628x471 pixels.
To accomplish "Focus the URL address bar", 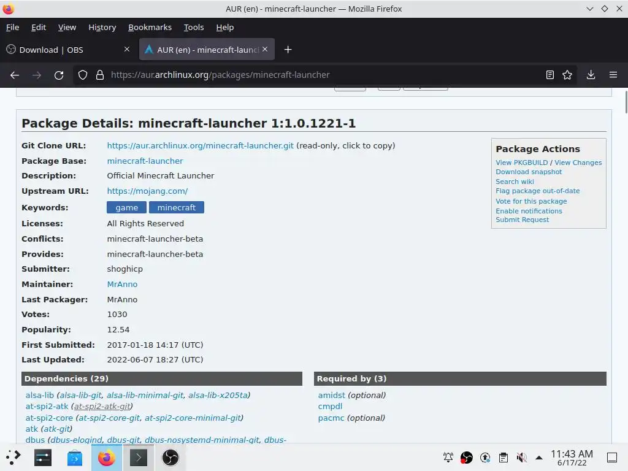I will click(324, 75).
